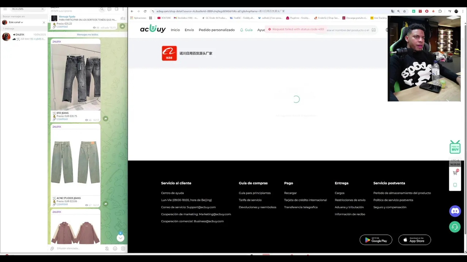Go back in the browser
Viewport: 467px width, 262px height.
coord(132,11)
